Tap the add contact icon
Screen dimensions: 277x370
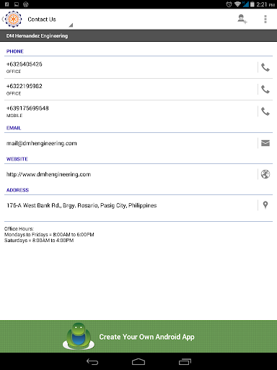242,19
